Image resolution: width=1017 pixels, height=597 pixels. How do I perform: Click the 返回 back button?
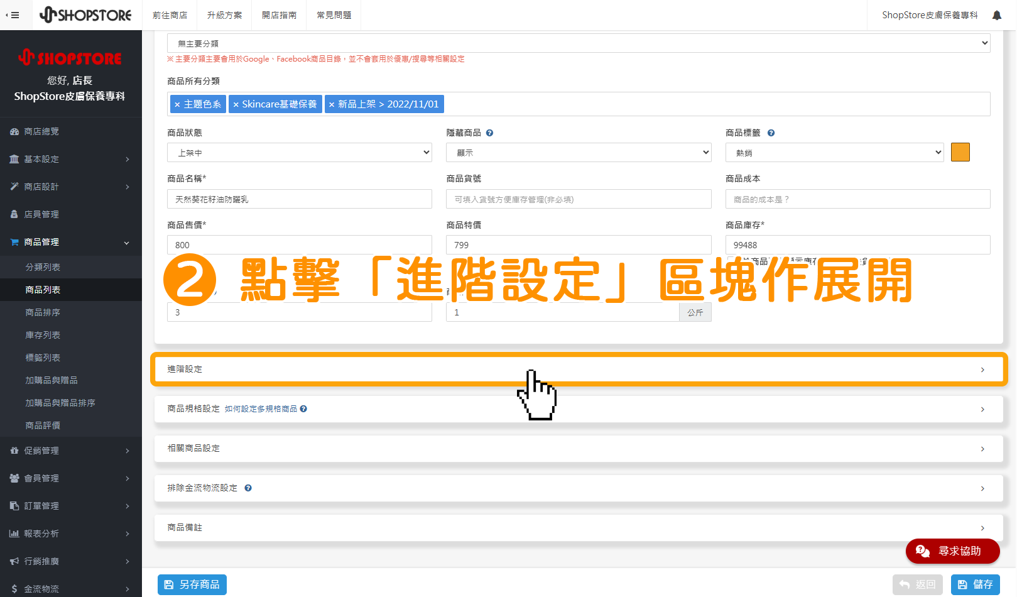[918, 584]
